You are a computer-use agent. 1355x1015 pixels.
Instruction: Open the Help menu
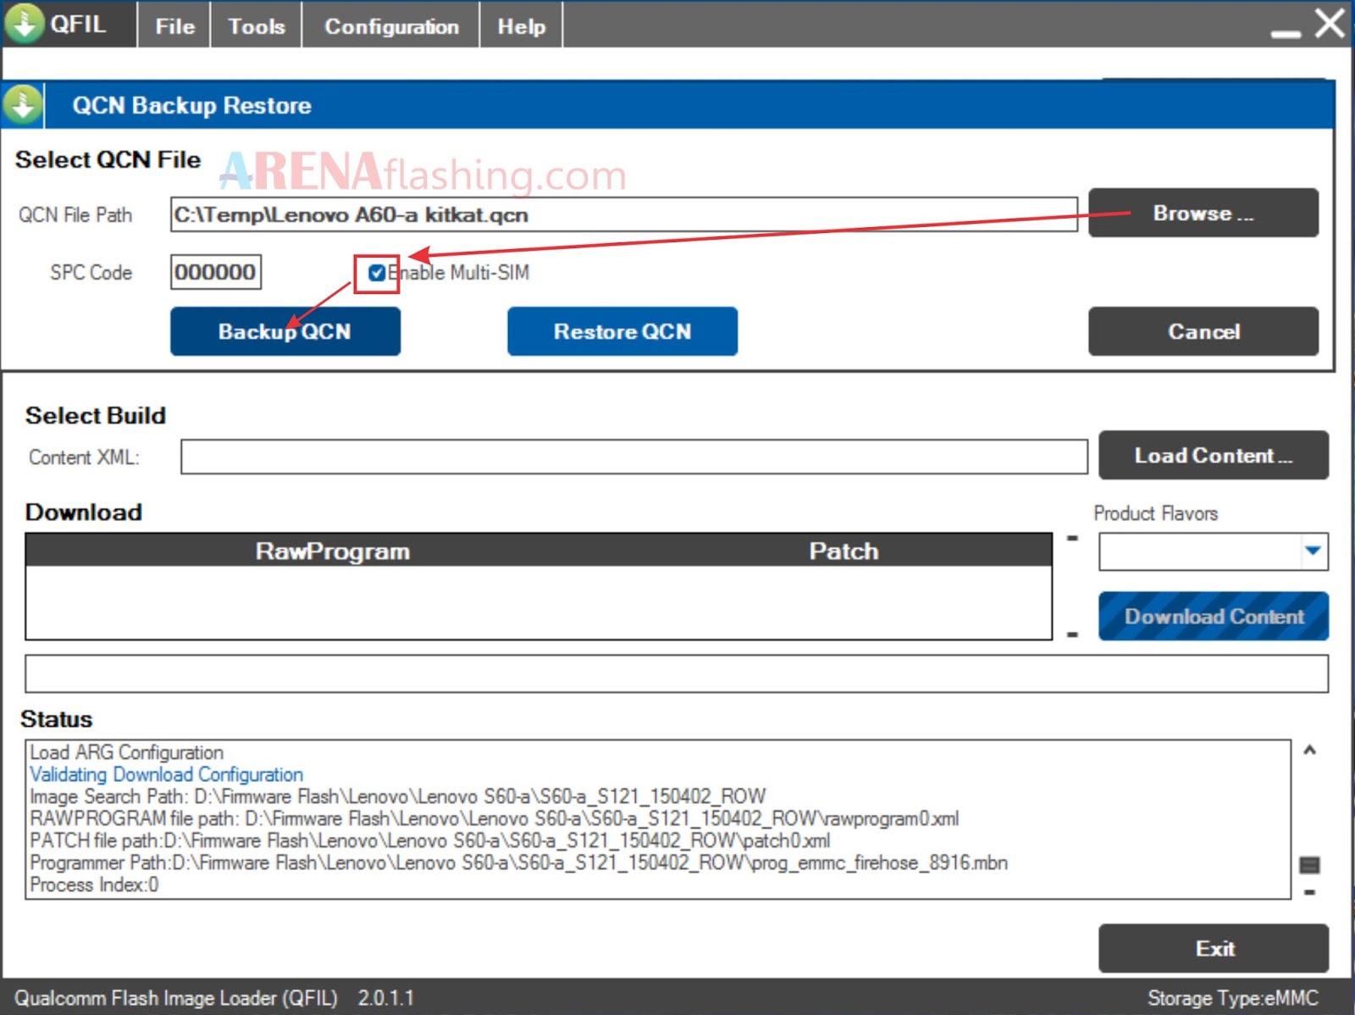[x=521, y=25]
